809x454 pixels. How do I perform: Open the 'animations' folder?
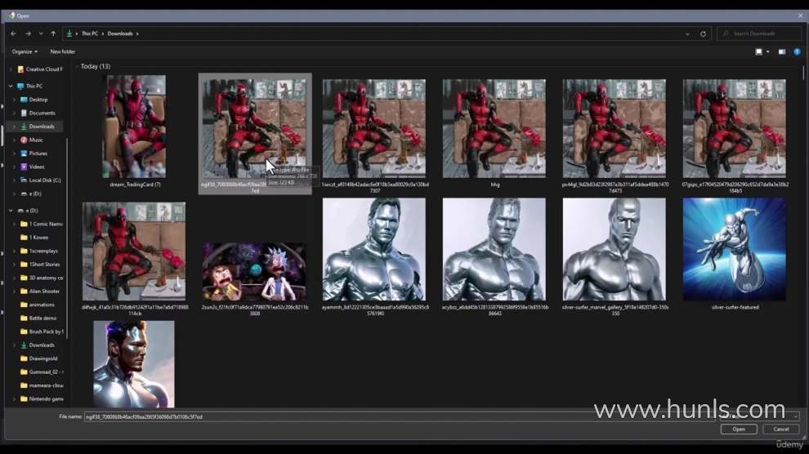tap(37, 305)
